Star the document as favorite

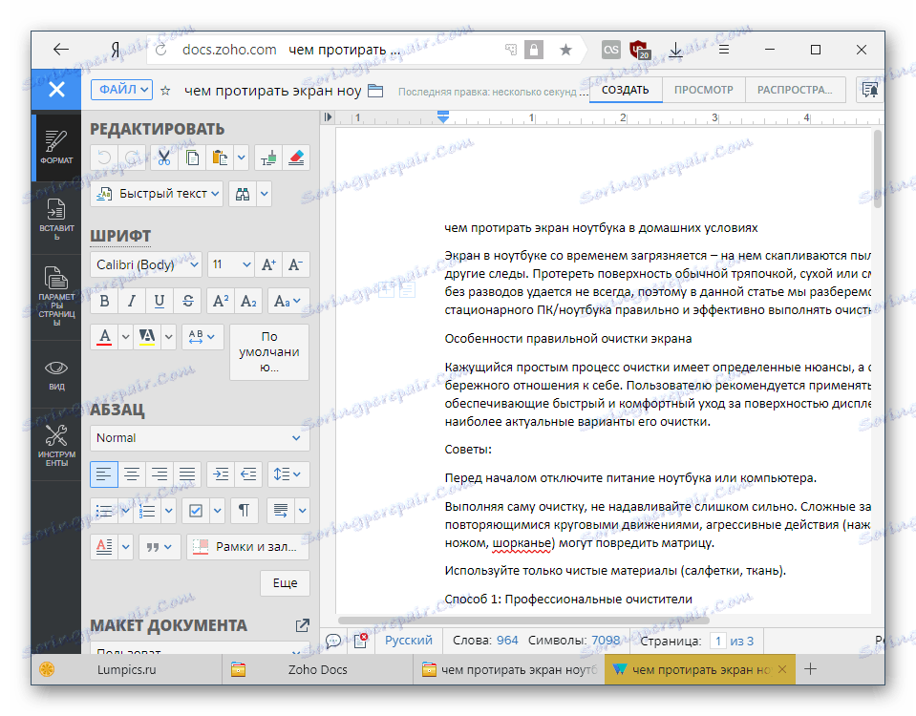[x=165, y=91]
